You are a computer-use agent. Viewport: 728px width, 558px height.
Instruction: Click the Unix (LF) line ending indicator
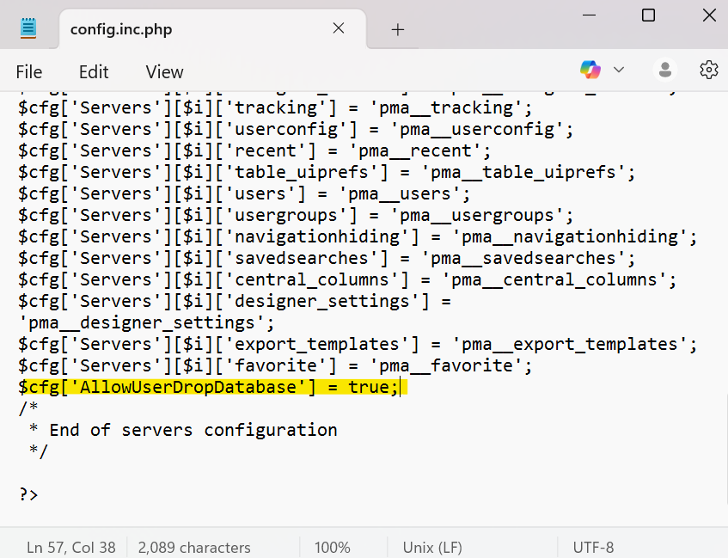[x=432, y=548]
